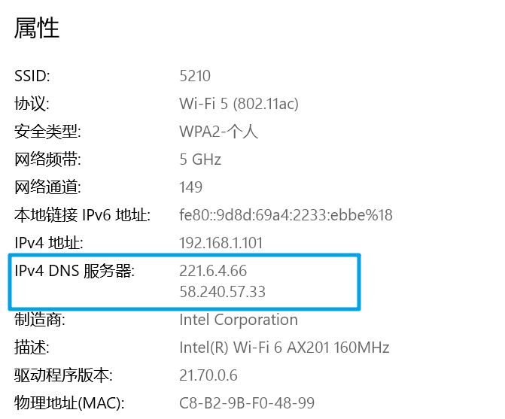Click the IPv4 DNS 服务器 label

[x=75, y=271]
